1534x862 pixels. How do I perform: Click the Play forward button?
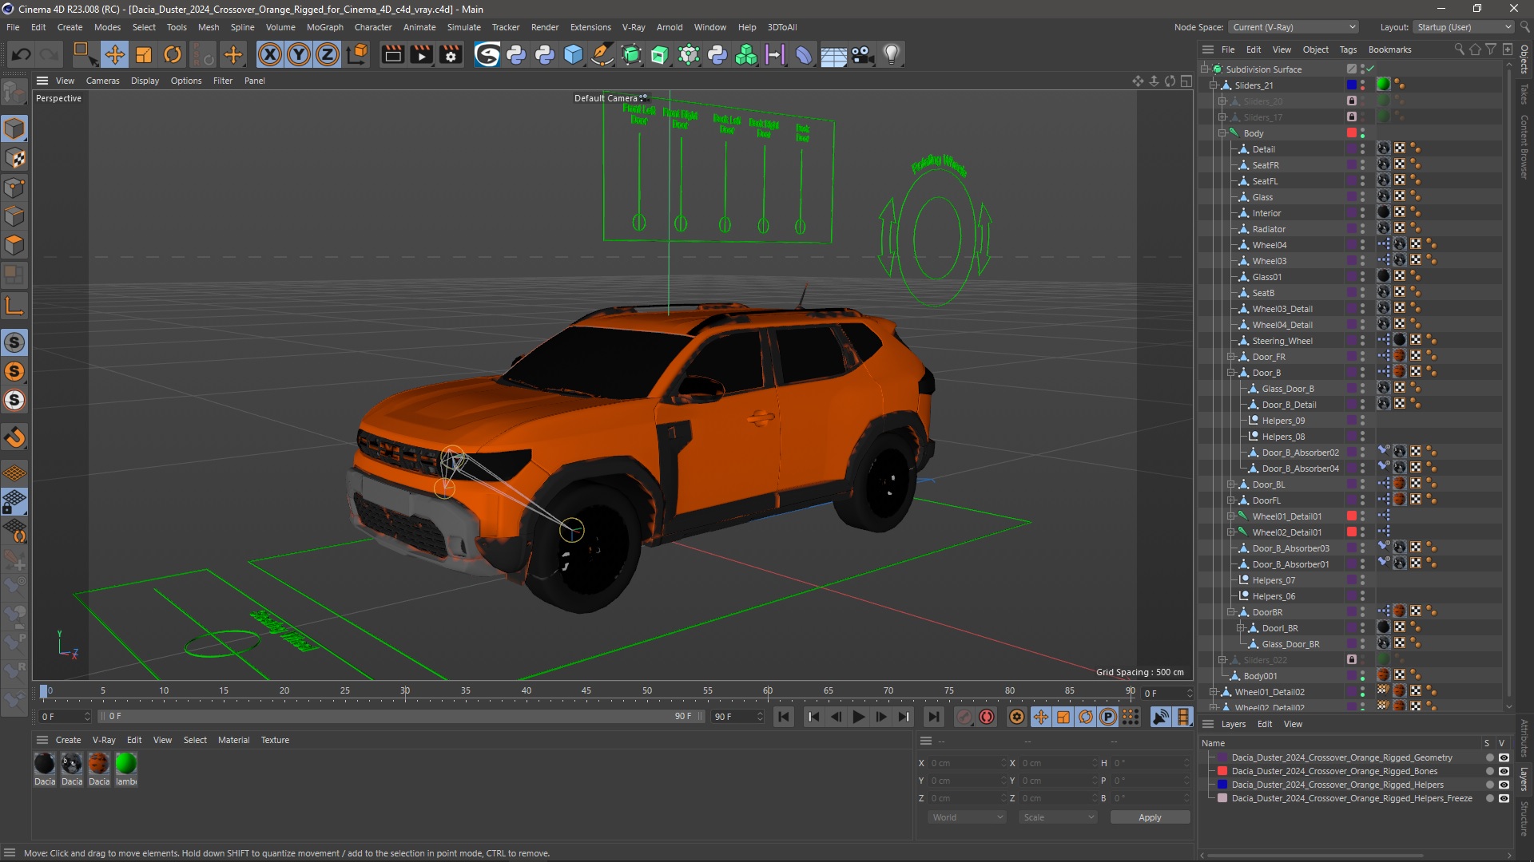click(858, 717)
